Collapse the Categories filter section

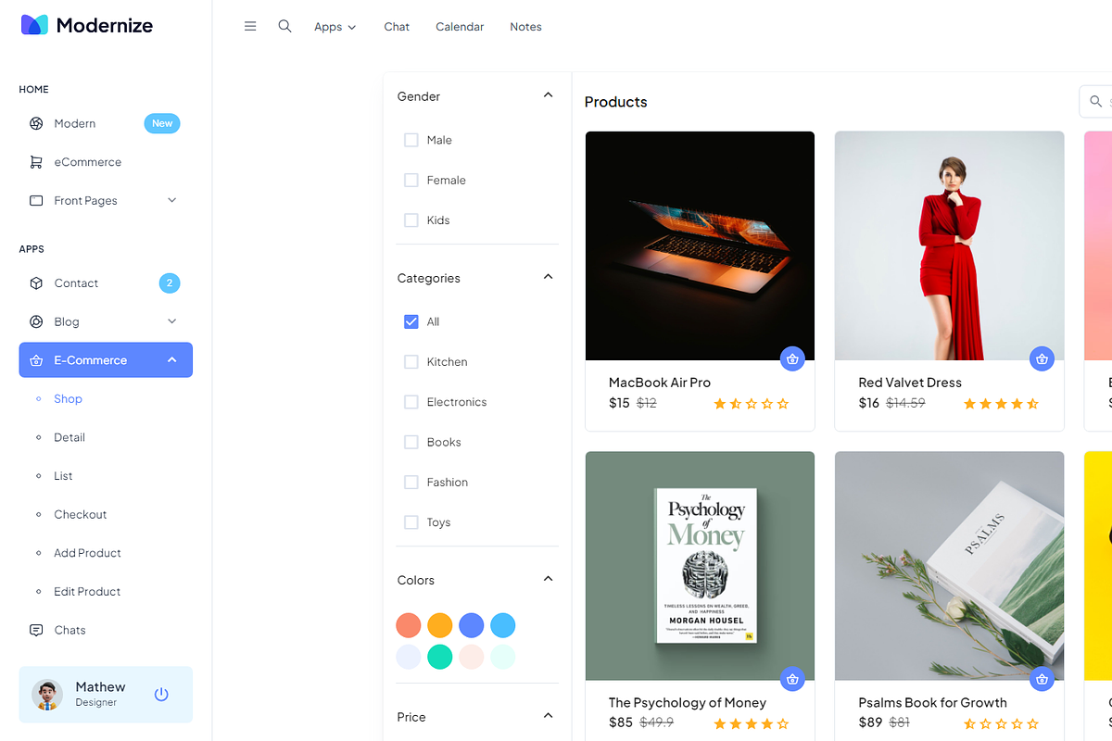point(548,277)
